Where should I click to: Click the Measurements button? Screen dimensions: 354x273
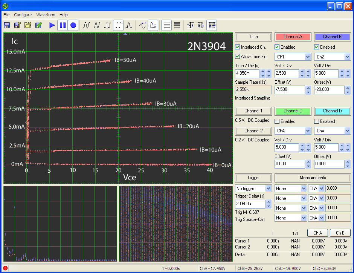[x=313, y=178]
